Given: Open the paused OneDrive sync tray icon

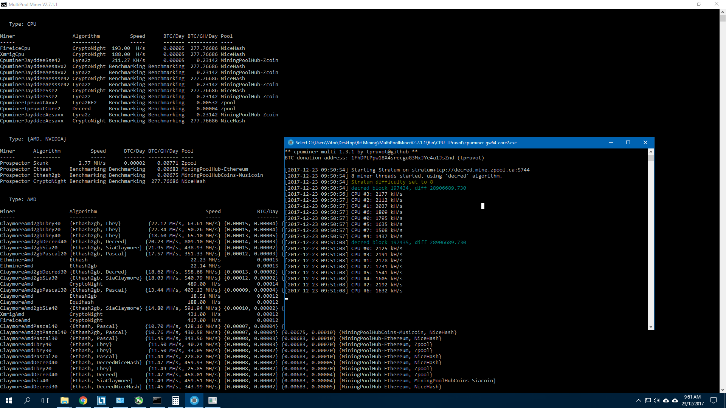Looking at the screenshot, I should (x=666, y=400).
